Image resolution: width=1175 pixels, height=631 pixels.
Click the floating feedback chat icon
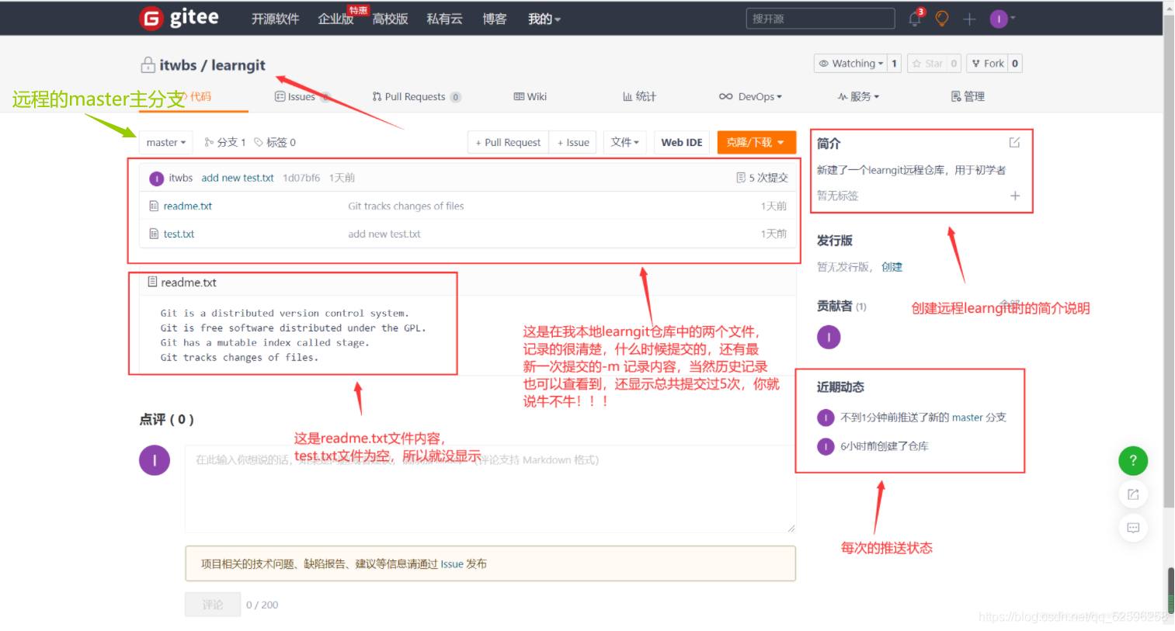[1133, 528]
